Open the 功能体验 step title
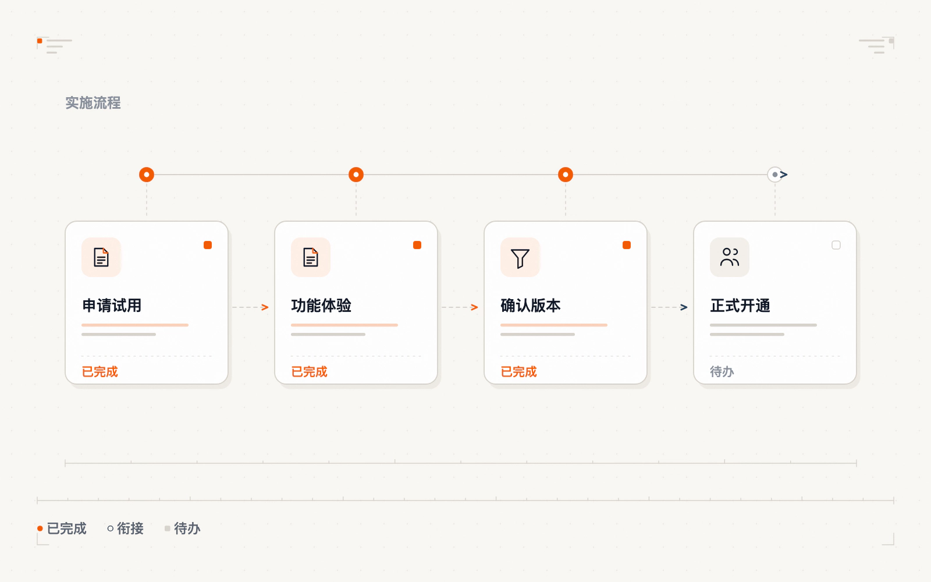This screenshot has width=931, height=582. coord(321,306)
